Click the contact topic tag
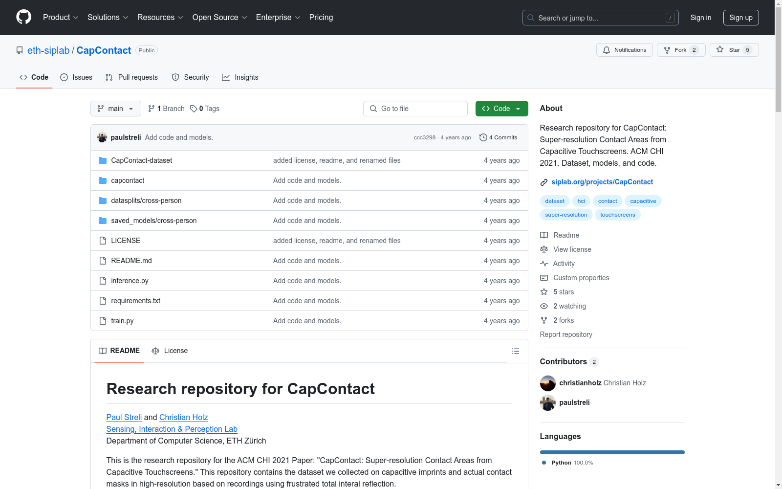This screenshot has height=489, width=782. tap(608, 201)
